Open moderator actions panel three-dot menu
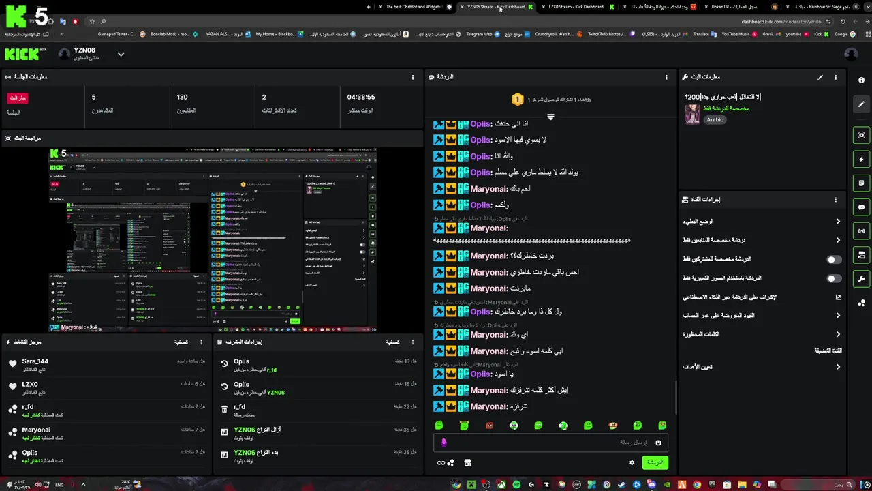Screen dimensions: 872x491 413,342
